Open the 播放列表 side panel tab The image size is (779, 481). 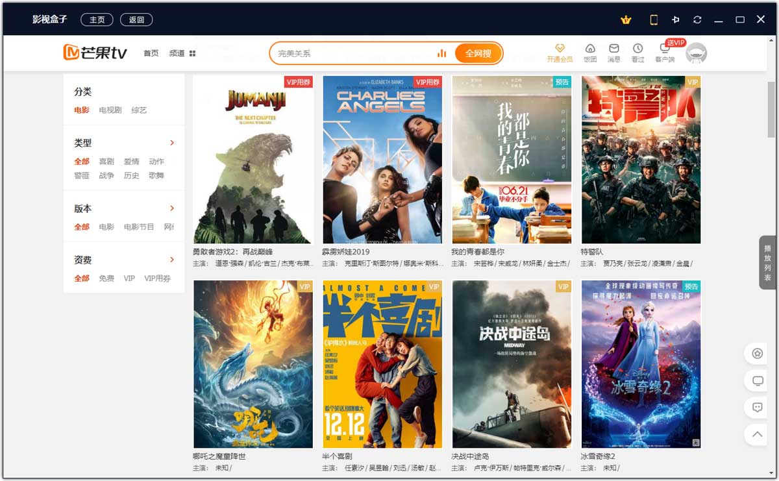[767, 262]
